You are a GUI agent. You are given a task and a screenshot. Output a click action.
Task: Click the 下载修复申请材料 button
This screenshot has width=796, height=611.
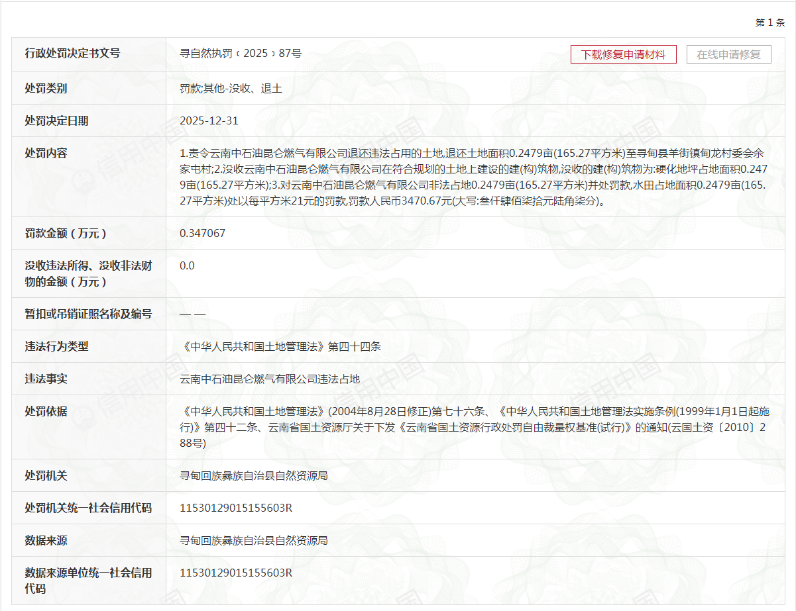tap(623, 54)
